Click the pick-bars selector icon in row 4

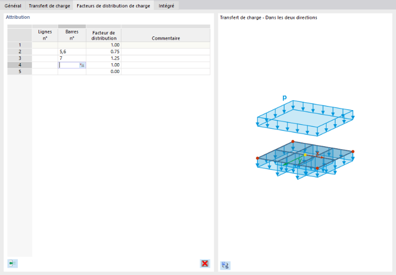82,65
